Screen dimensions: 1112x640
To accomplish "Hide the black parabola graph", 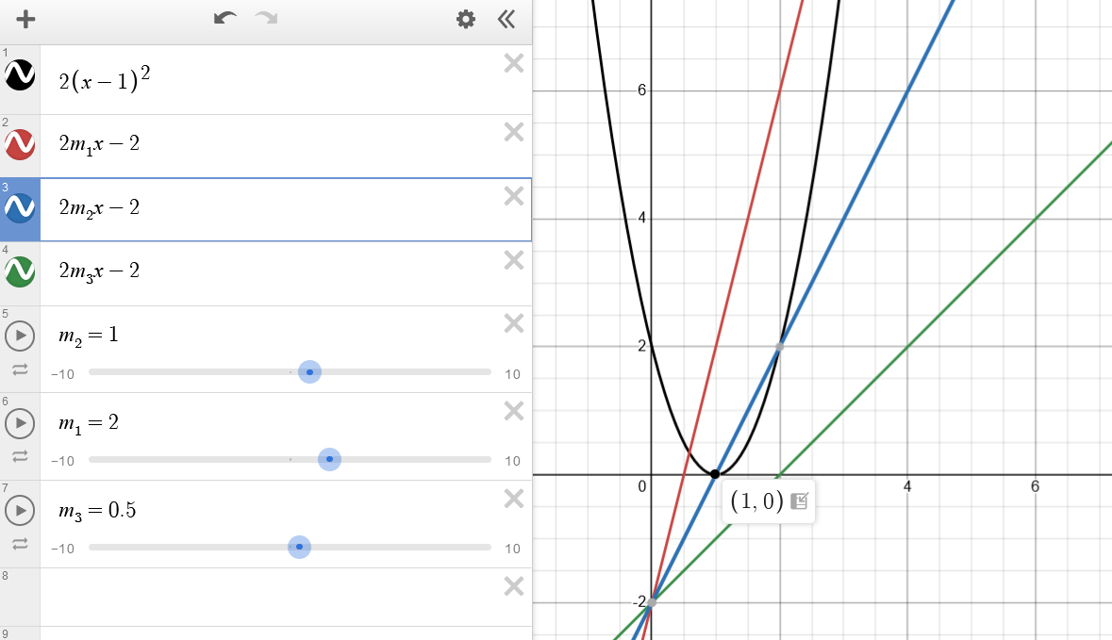I will [x=20, y=74].
